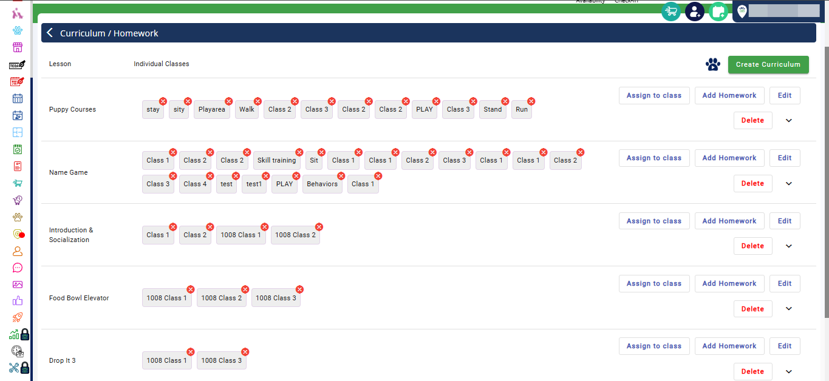Edit the Name Game lesson
829x381 pixels.
[x=785, y=158]
